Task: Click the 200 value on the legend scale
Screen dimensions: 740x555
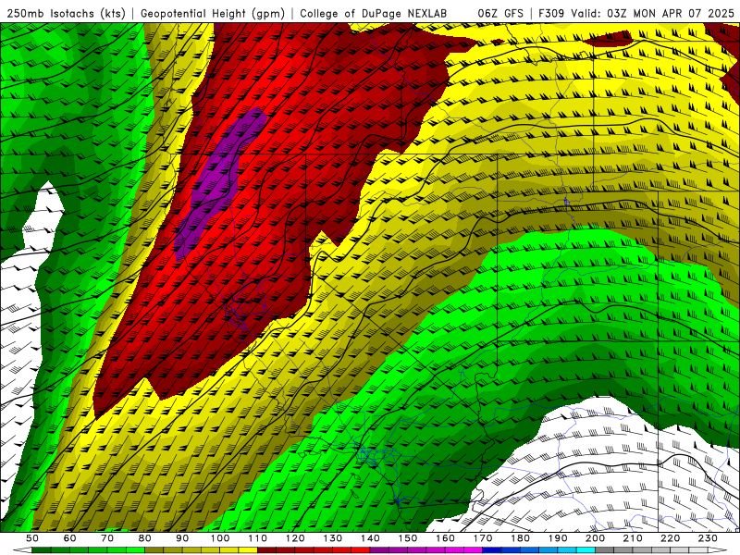Action: [x=595, y=538]
